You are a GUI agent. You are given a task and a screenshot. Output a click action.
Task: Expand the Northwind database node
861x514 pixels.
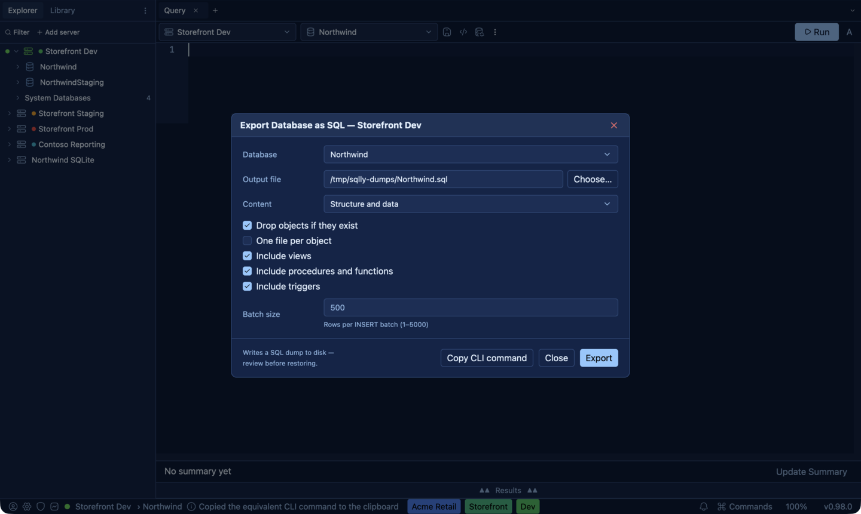click(x=17, y=67)
